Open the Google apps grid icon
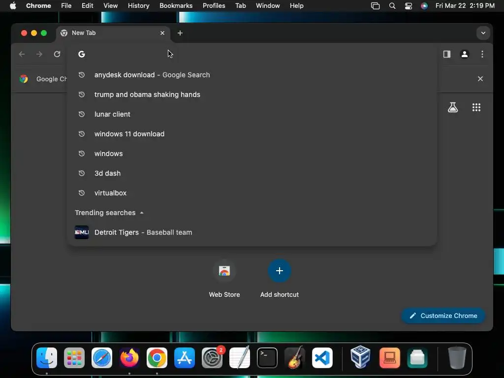The width and height of the screenshot is (504, 378). (x=476, y=107)
